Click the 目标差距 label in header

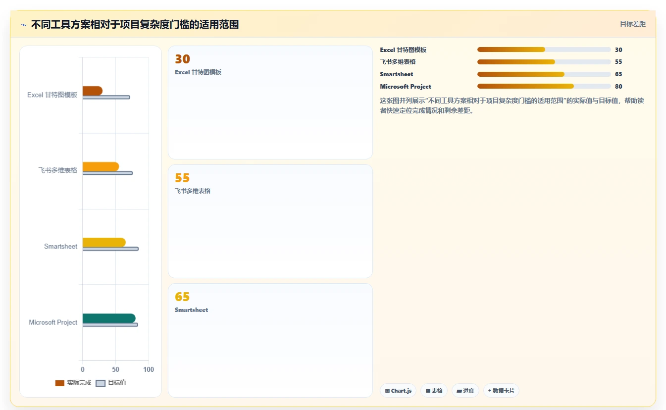pos(633,24)
